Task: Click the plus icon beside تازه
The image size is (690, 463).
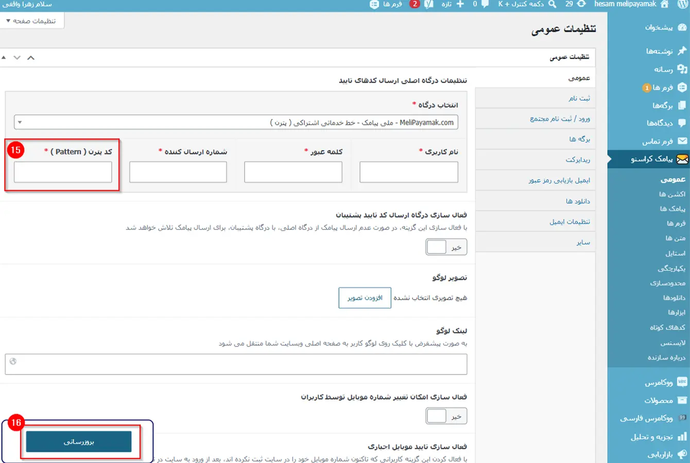Action: click(x=460, y=4)
